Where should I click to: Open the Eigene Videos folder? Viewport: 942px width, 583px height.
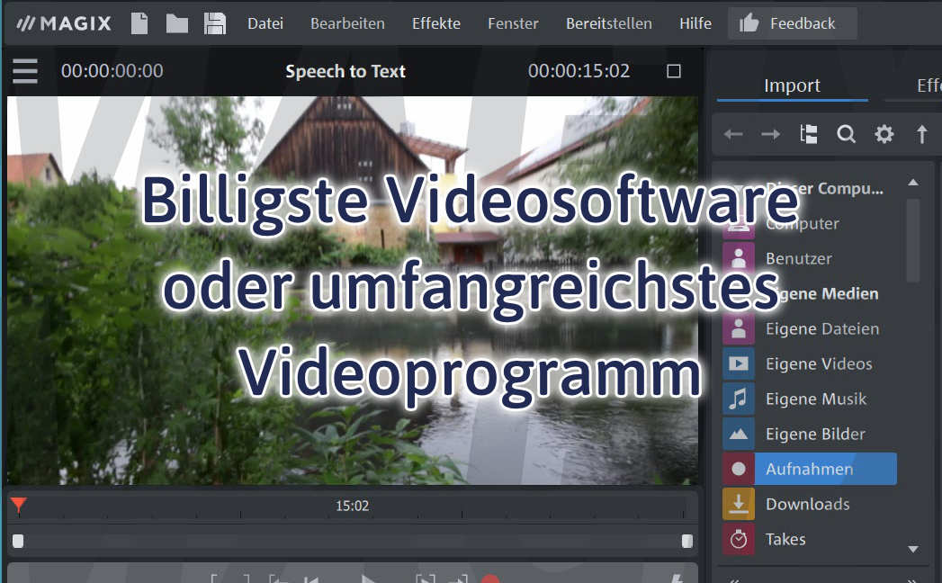coord(821,363)
